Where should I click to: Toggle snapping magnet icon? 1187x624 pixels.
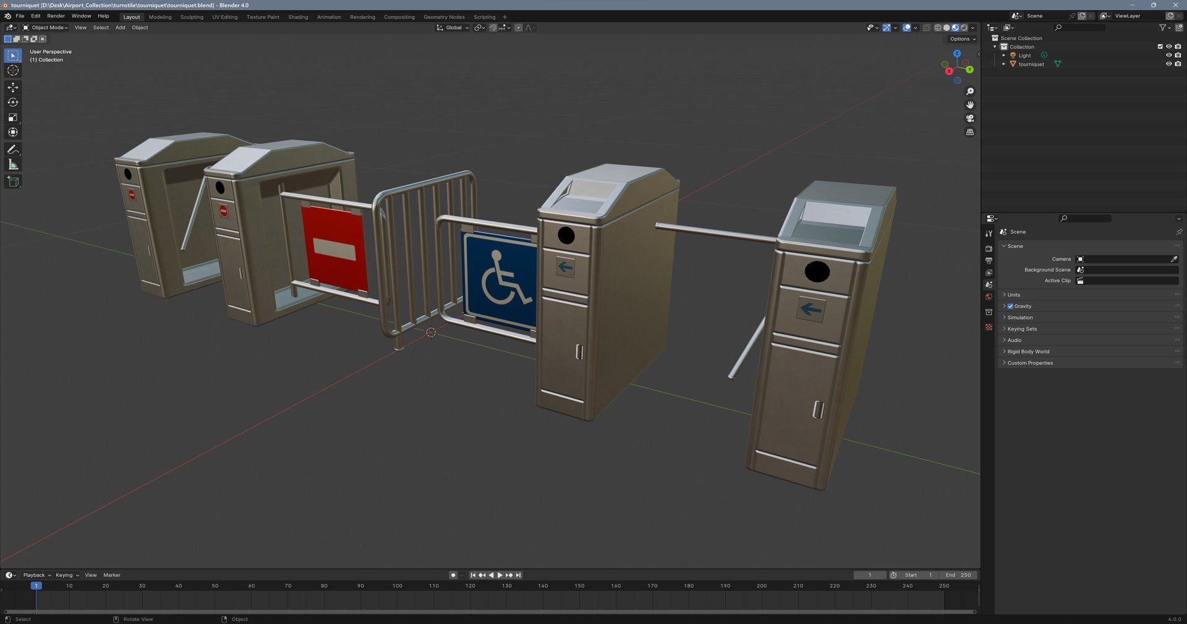493,28
